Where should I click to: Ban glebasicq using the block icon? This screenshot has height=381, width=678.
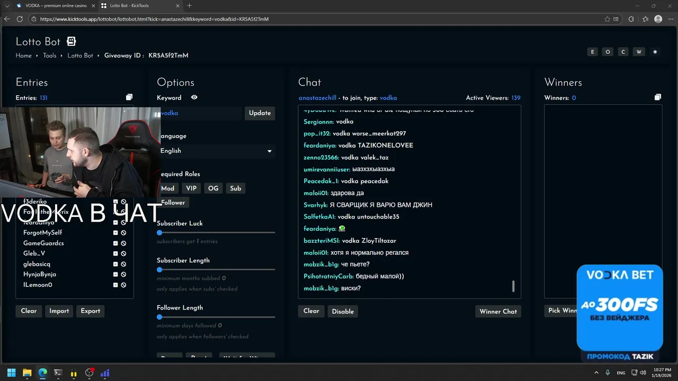(123, 264)
